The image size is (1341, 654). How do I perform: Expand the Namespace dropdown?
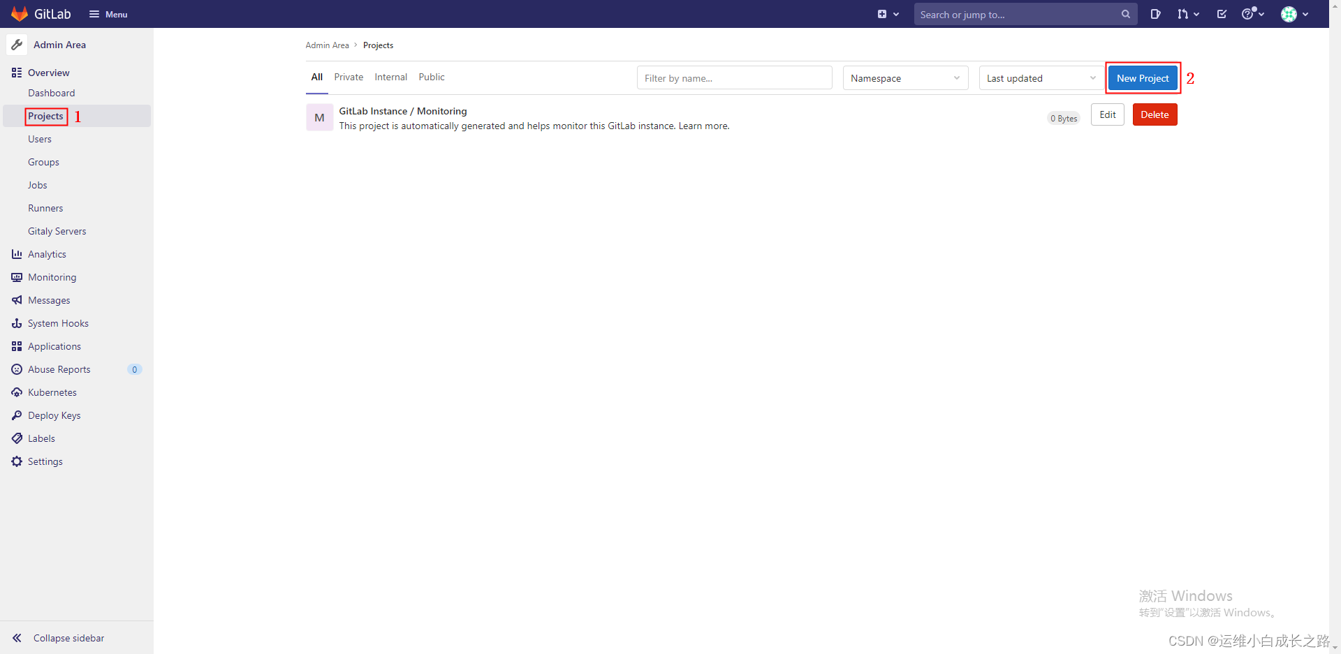(x=906, y=78)
